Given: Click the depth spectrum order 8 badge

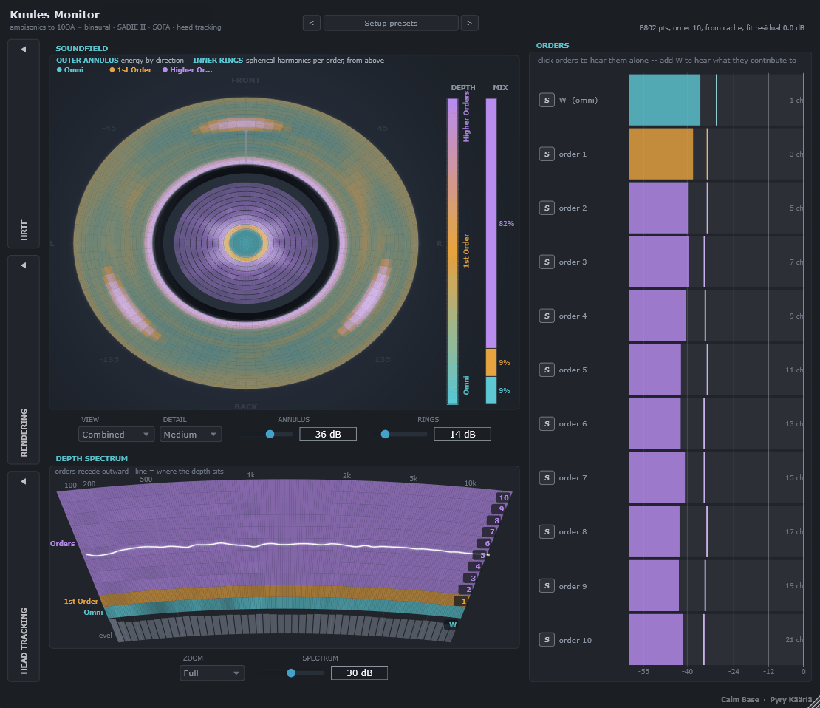Looking at the screenshot, I should [496, 520].
